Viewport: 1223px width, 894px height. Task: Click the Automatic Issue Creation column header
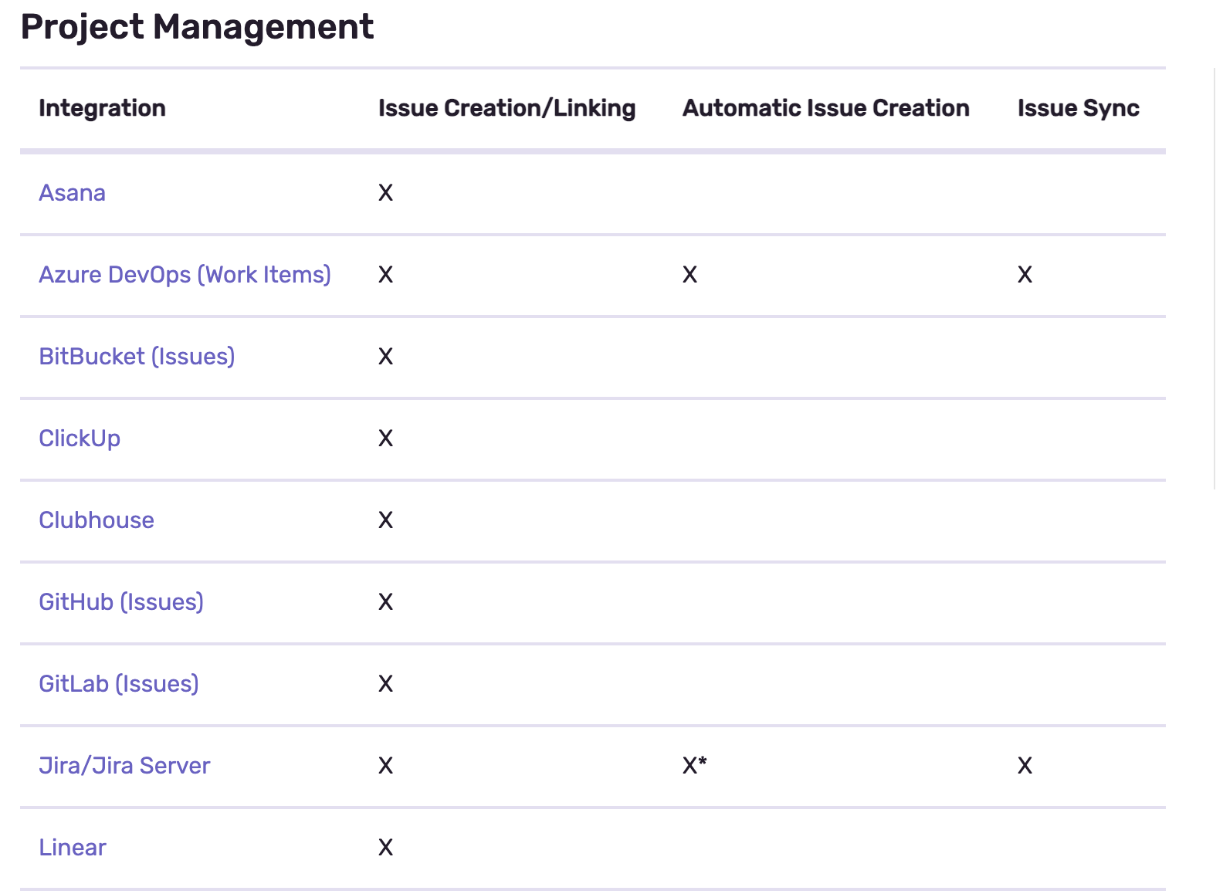tap(825, 108)
